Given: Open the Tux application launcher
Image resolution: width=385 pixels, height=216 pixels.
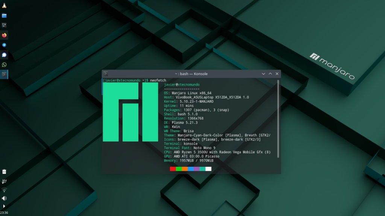Looking at the screenshot, I should [4, 5].
